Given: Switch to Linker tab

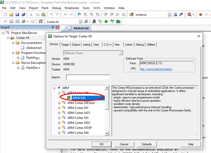Looking at the screenshot, I should tap(129, 45).
